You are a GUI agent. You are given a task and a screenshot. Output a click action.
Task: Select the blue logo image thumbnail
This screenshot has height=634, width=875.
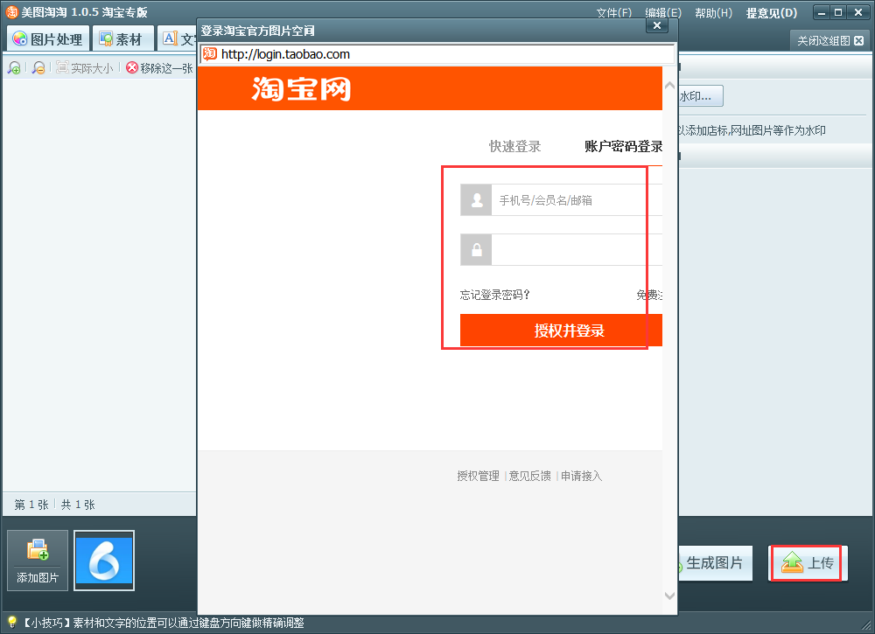(x=104, y=561)
